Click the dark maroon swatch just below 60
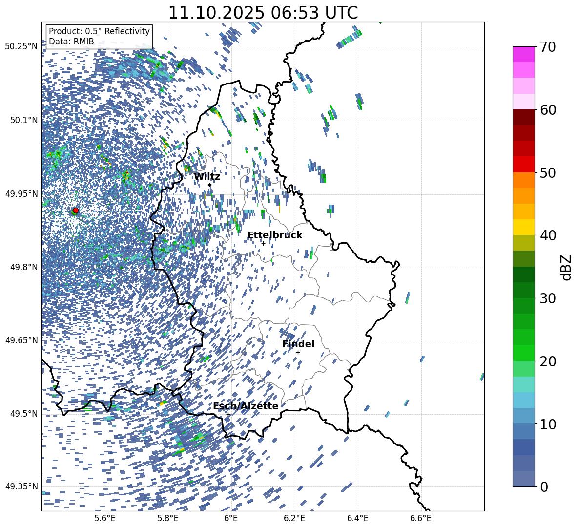This screenshot has height=528, width=578. click(523, 117)
